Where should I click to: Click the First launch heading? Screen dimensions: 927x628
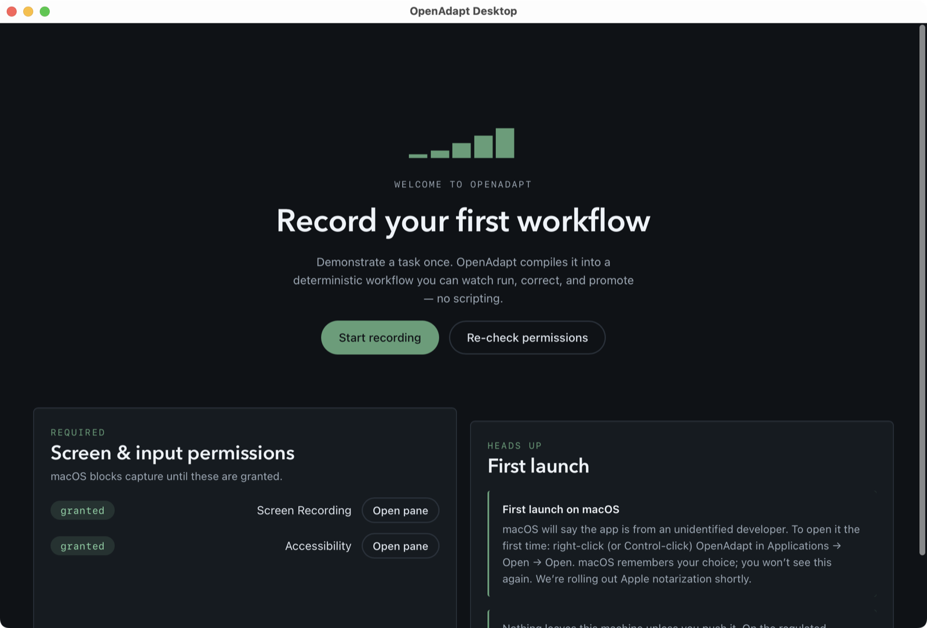click(x=538, y=466)
